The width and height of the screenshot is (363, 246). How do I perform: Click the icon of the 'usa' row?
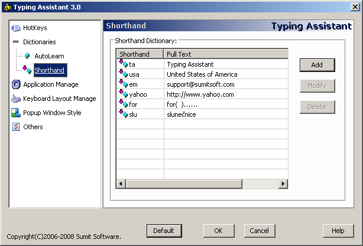(124, 74)
